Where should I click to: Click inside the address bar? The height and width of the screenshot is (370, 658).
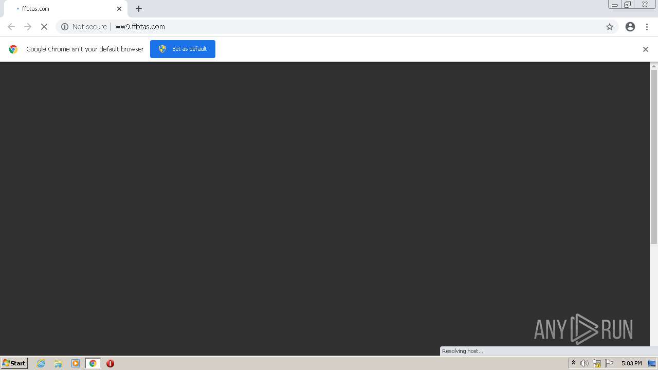point(257,27)
